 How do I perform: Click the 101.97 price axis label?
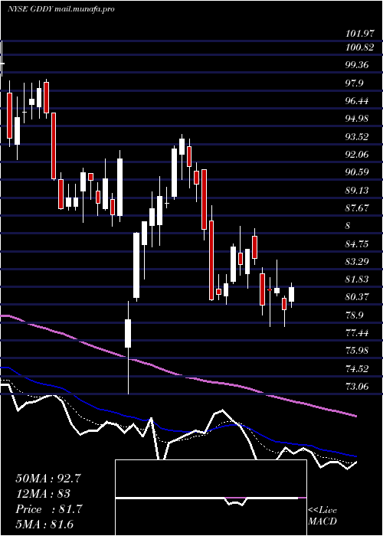[x=359, y=34]
